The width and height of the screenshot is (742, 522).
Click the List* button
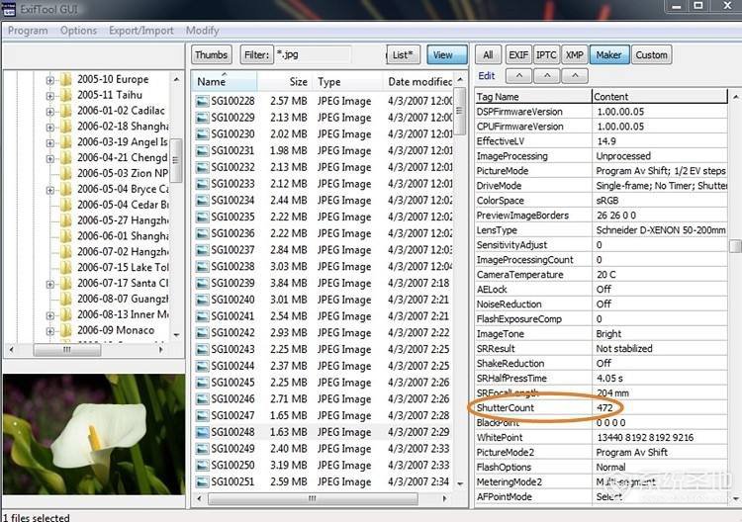click(x=404, y=54)
